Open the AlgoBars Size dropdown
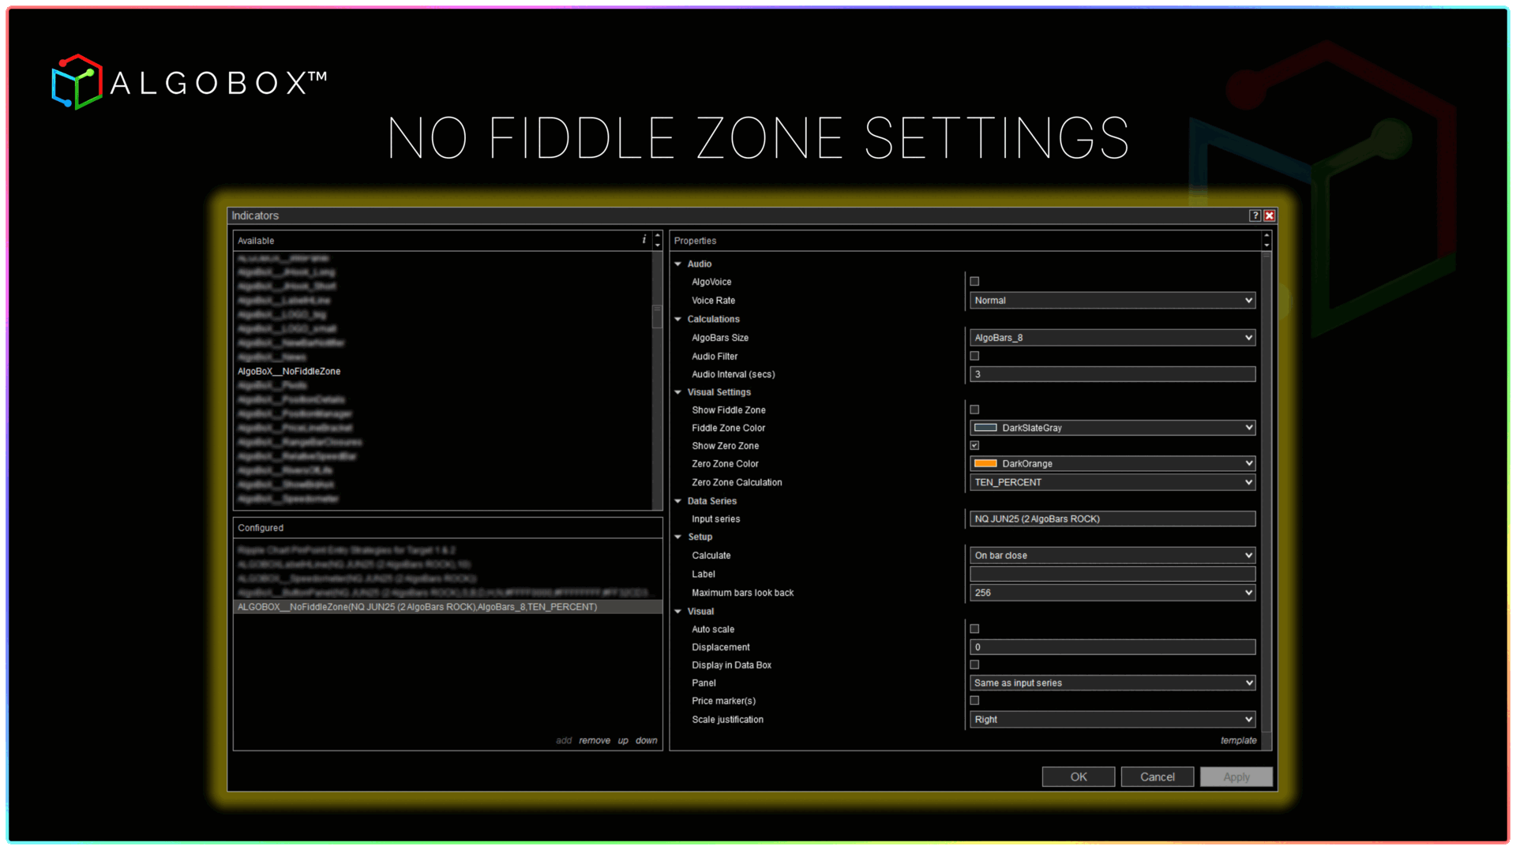Screen dimensions: 1516x850 (1112, 338)
